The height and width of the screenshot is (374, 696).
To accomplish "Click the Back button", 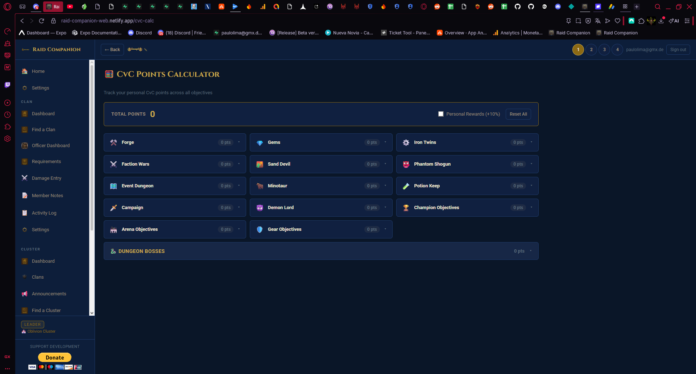I will [112, 50].
